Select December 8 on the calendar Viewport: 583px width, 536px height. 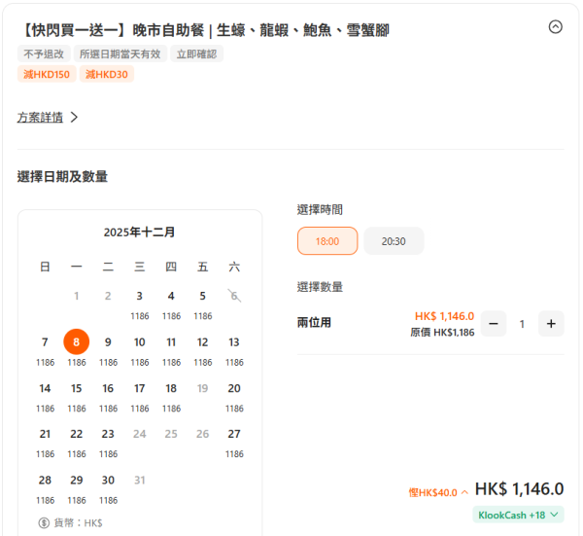pos(77,342)
